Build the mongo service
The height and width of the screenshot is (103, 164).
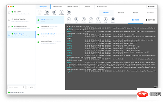point(113,19)
